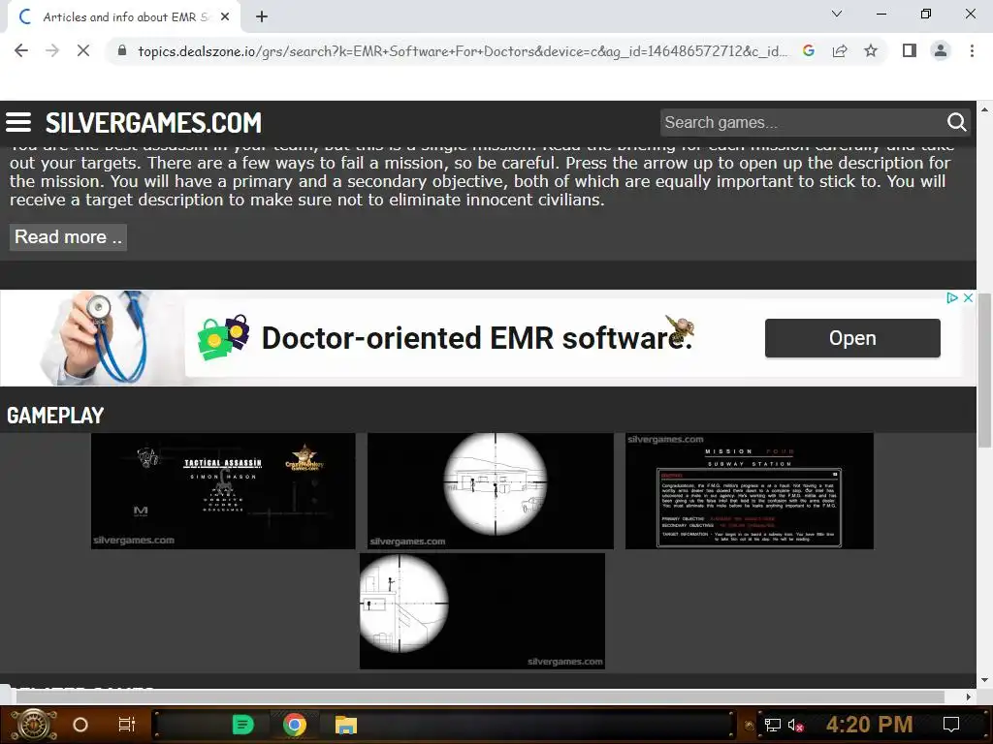This screenshot has height=744, width=993.
Task: Click the horizontal scrollbar right arrow
Action: click(969, 697)
